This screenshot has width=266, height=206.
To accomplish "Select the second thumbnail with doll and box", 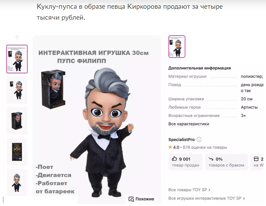I will 17,90.
